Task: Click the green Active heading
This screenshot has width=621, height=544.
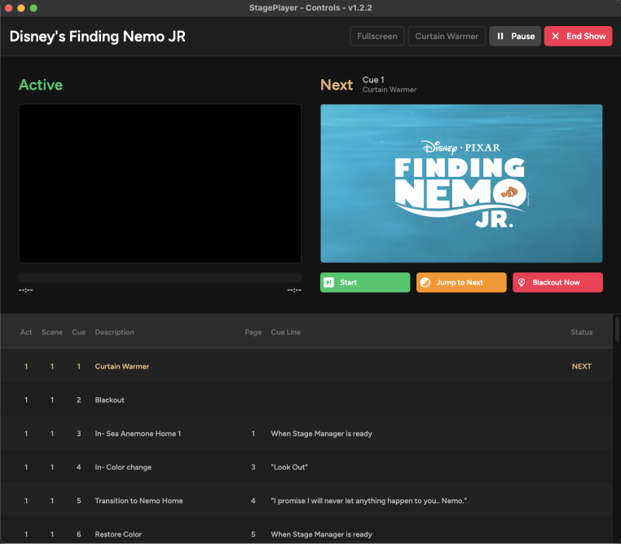Action: pyautogui.click(x=41, y=85)
